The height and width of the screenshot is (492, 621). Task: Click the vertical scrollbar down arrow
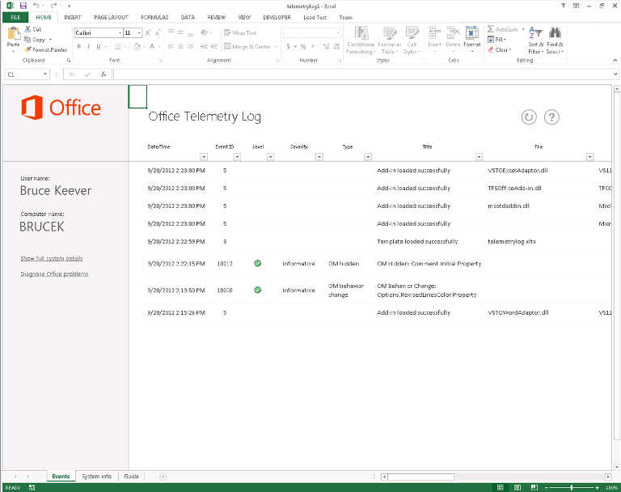point(617,467)
